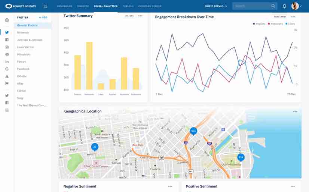Open Publish in top navigation

coord(128,6)
